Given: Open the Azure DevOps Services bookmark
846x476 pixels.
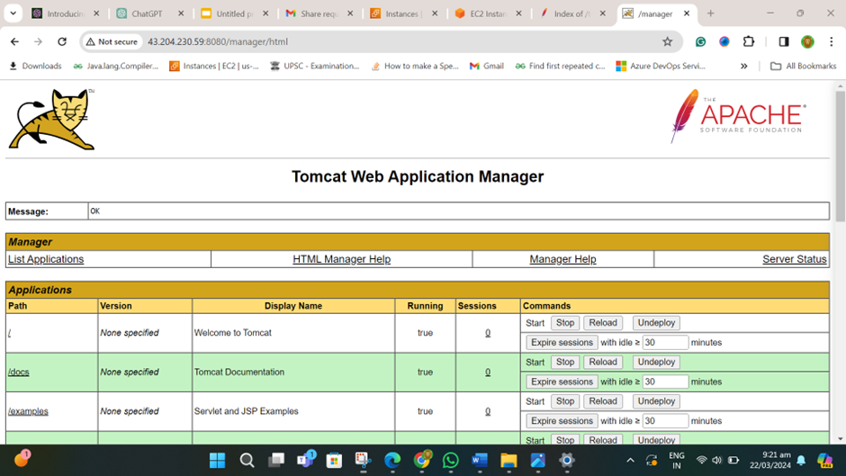Looking at the screenshot, I should tap(661, 66).
